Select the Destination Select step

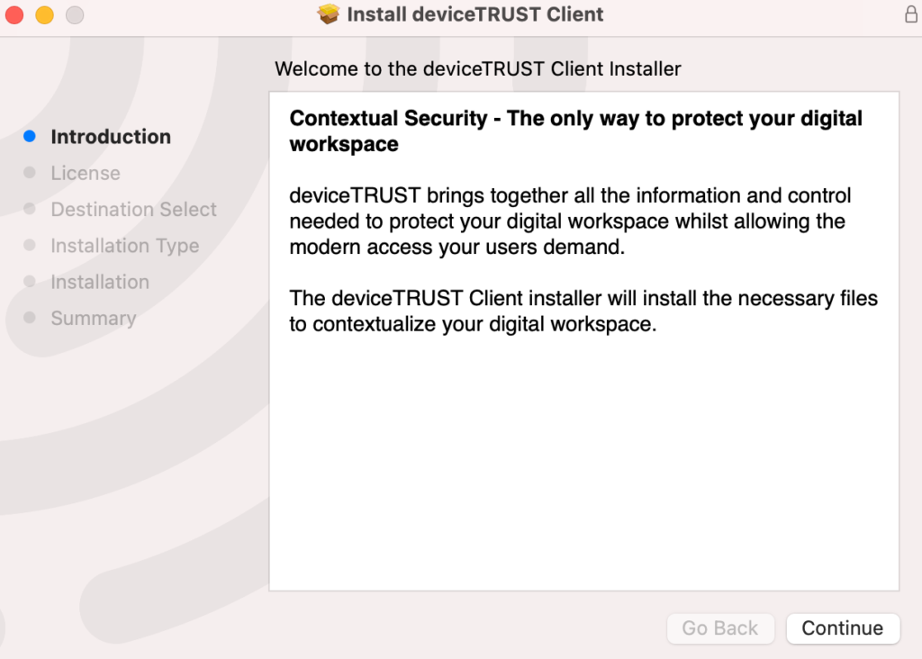(x=133, y=209)
